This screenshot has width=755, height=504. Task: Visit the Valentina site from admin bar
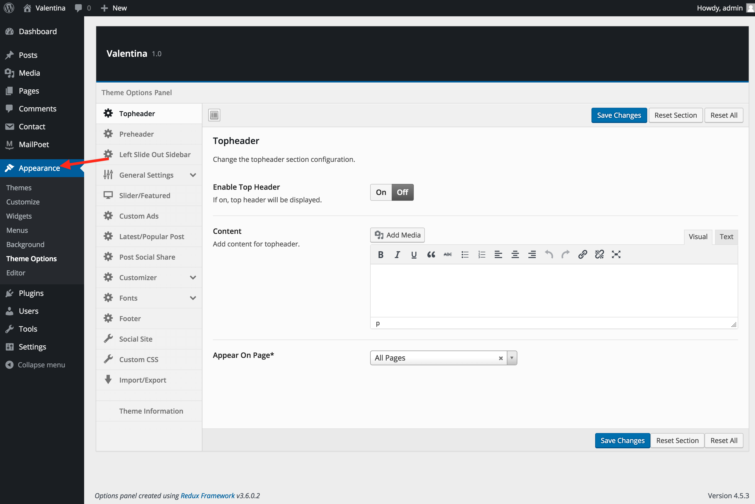44,8
